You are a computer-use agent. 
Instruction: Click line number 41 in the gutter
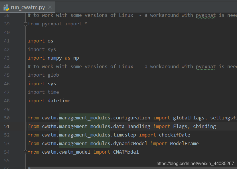[x=7, y=41]
